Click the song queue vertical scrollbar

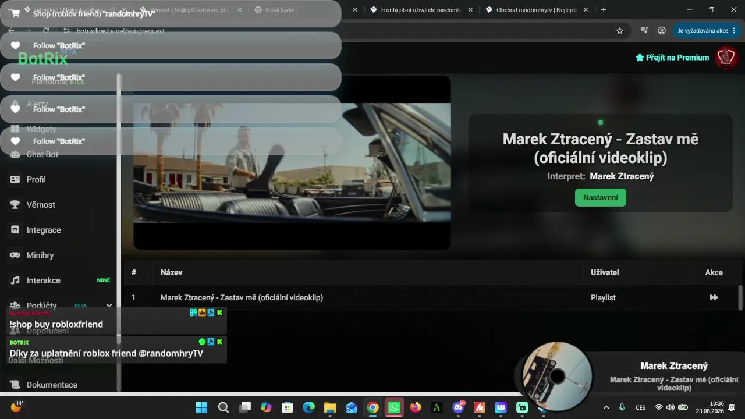(740, 297)
